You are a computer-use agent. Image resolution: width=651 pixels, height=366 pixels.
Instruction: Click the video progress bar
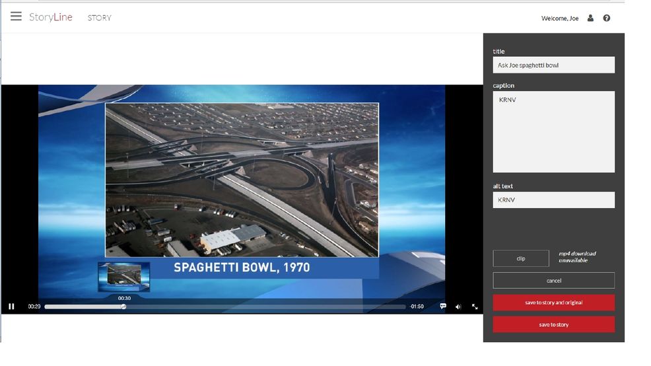[264, 307]
